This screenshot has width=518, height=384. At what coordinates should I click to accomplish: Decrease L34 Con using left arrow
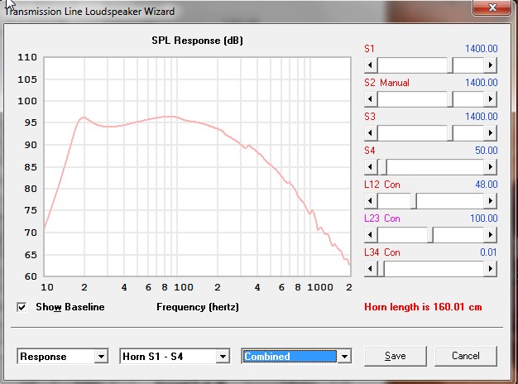coord(371,269)
